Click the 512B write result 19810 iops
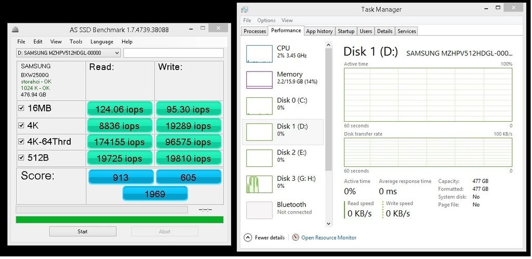The height and width of the screenshot is (259, 532). tap(188, 158)
